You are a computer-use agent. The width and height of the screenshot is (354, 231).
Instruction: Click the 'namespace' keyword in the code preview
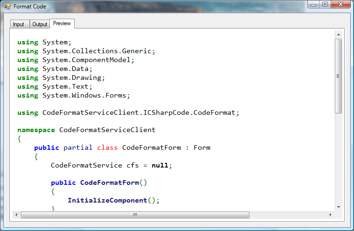[x=36, y=130]
